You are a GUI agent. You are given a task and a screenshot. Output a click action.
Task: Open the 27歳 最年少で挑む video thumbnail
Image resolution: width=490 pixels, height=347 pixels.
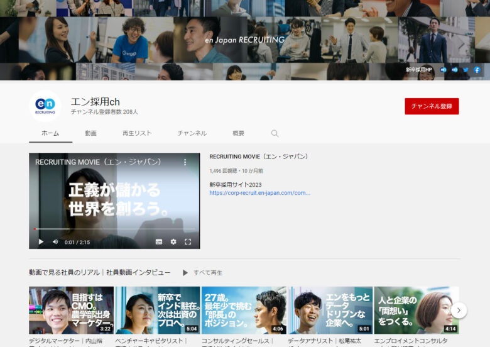[x=244, y=310]
